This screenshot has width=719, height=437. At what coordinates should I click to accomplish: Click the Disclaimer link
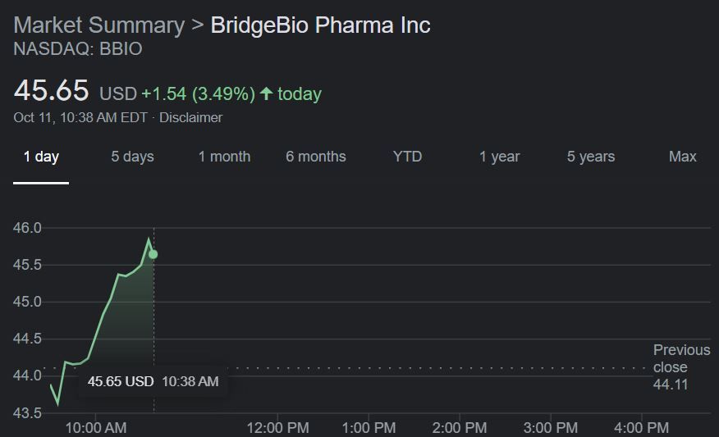coord(190,117)
